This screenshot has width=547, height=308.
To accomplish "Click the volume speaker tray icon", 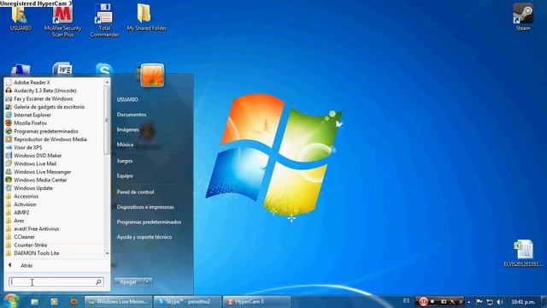I will pos(500,302).
